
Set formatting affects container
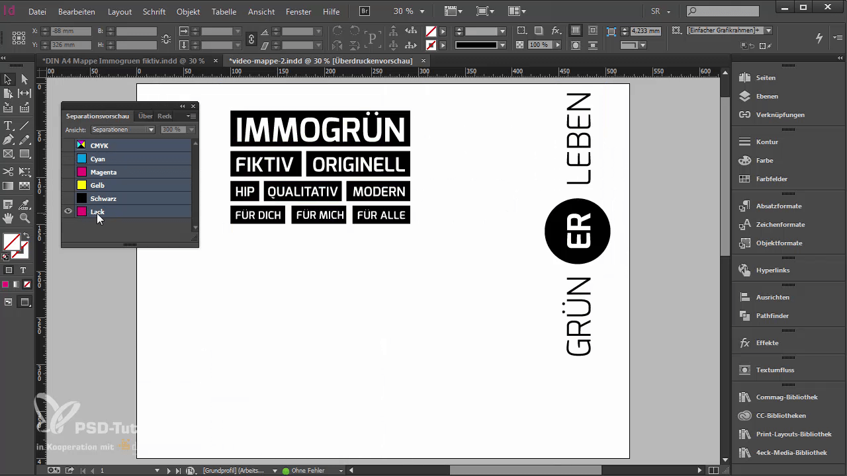(9, 270)
